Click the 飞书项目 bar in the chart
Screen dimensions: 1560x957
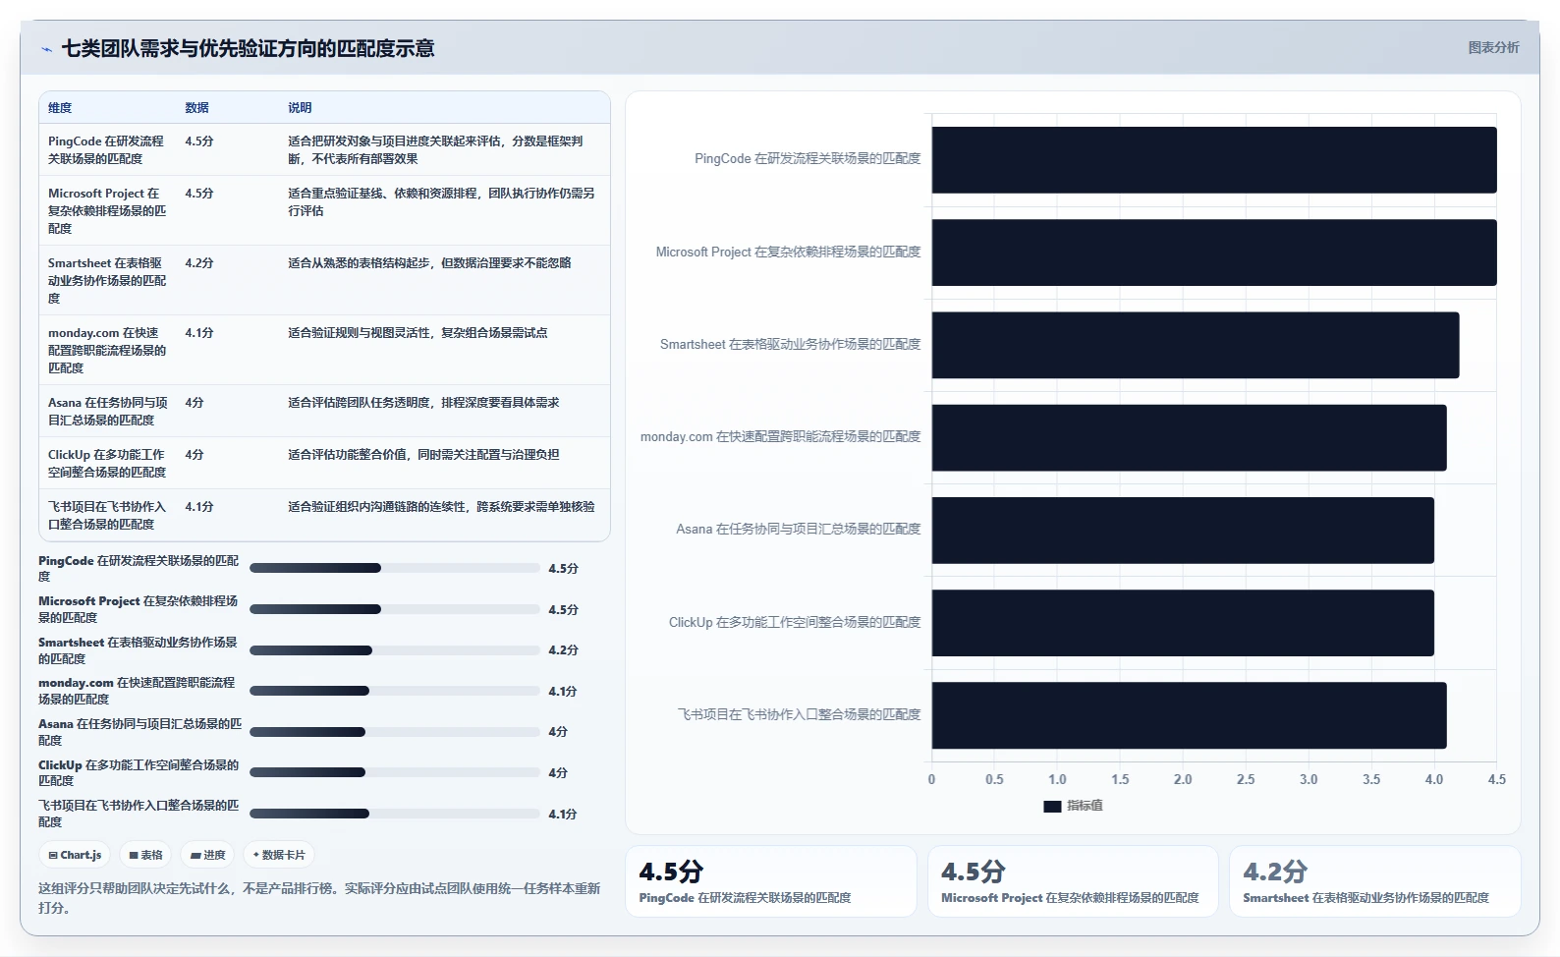tap(1189, 715)
